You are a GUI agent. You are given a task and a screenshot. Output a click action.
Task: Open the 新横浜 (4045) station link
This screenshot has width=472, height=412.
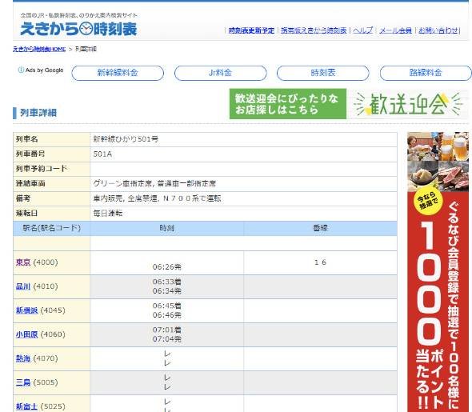pos(26,310)
